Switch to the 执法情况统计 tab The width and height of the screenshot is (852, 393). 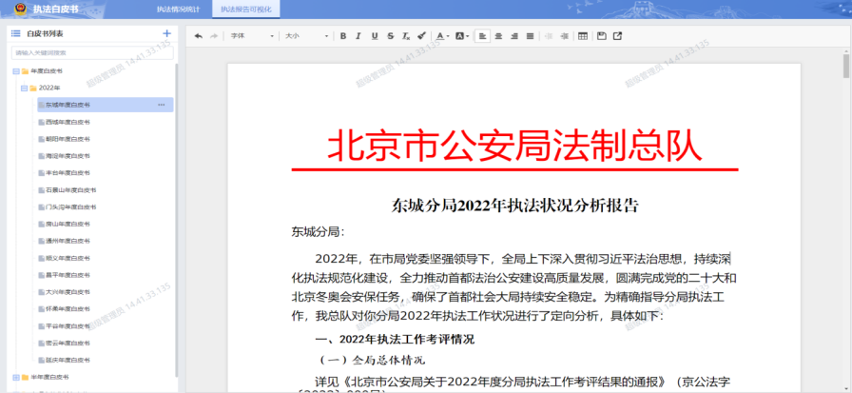(178, 10)
